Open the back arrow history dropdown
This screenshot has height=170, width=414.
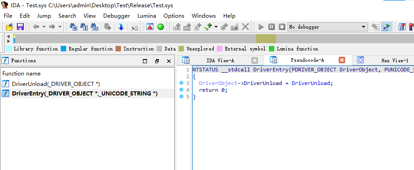44,27
